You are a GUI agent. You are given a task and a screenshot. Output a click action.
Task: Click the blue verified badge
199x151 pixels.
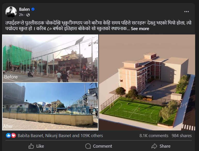click(33, 9)
